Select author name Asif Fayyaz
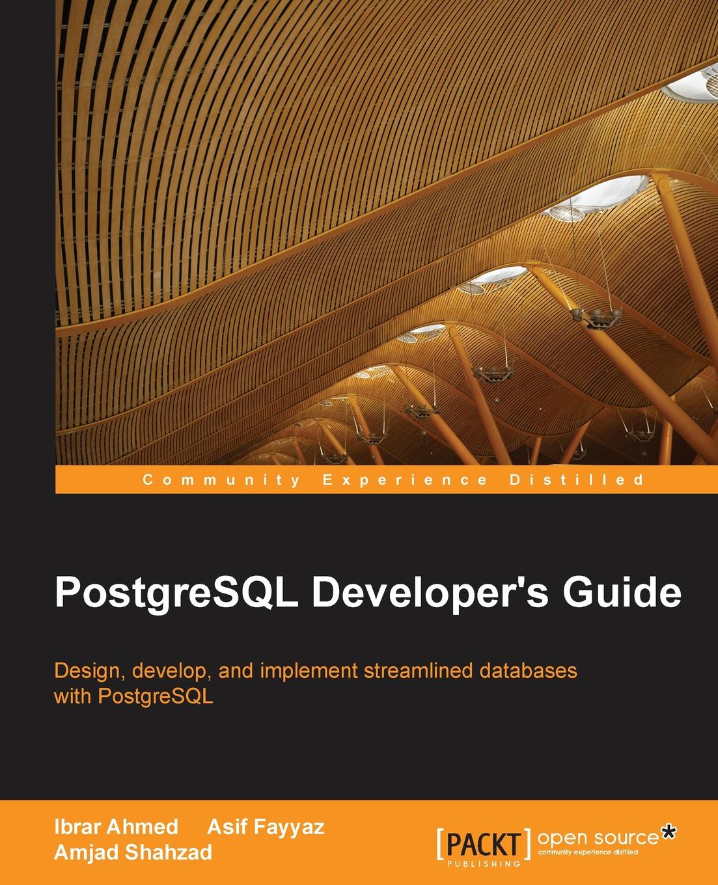The image size is (718, 885). 266,826
